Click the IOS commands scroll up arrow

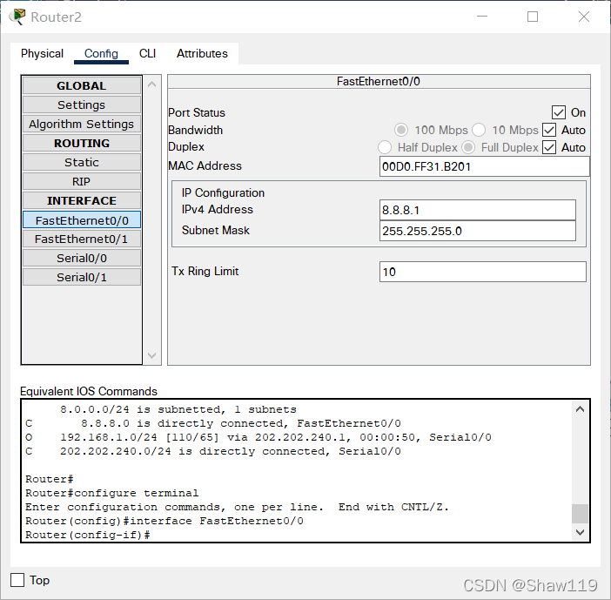tap(580, 409)
